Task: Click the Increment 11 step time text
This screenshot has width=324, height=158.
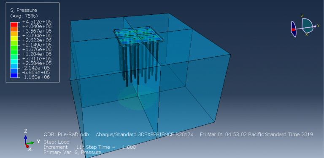Action: click(x=90, y=147)
